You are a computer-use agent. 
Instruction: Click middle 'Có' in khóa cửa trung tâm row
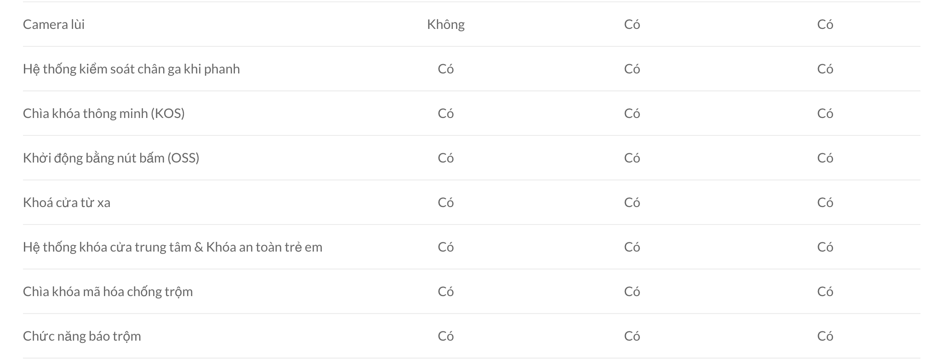(x=632, y=247)
